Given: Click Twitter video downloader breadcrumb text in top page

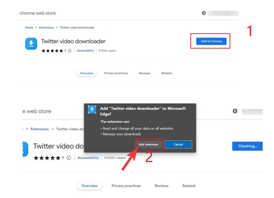Looking at the screenshot, I should 77,28.
